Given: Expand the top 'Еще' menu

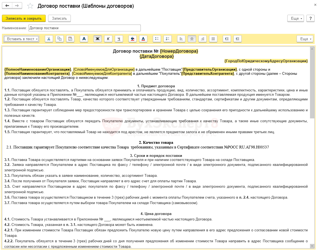Looking at the screenshot, I should [x=296, y=18].
